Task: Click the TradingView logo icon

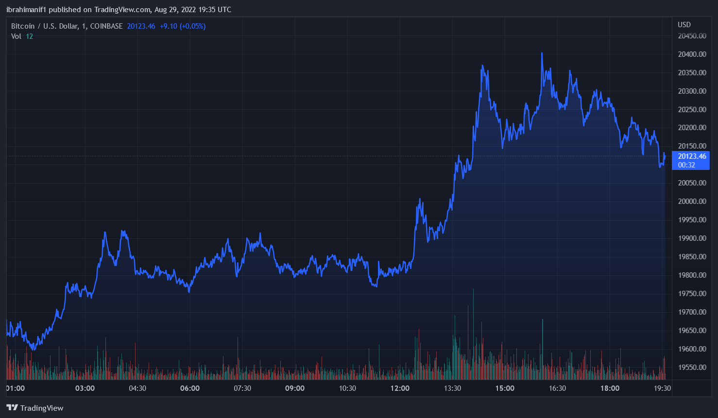Action: (12, 408)
